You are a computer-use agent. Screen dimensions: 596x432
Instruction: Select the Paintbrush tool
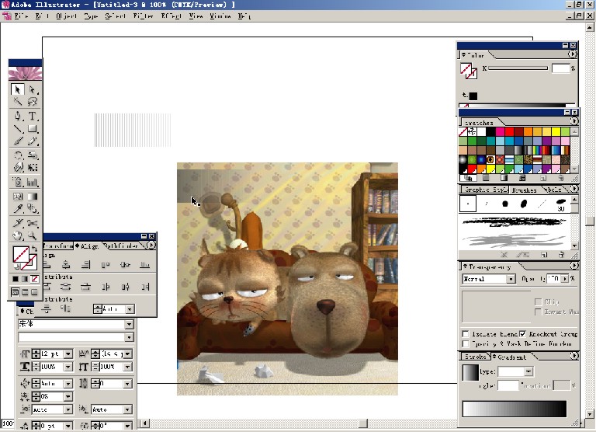pyautogui.click(x=18, y=141)
